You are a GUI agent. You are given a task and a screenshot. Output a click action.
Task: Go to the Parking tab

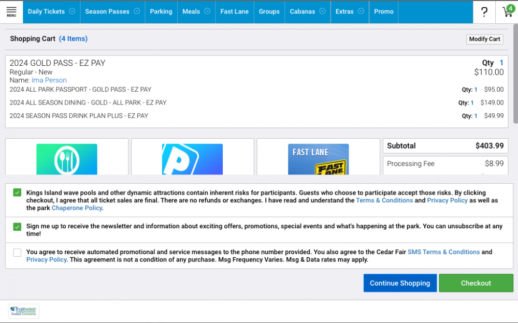point(161,11)
